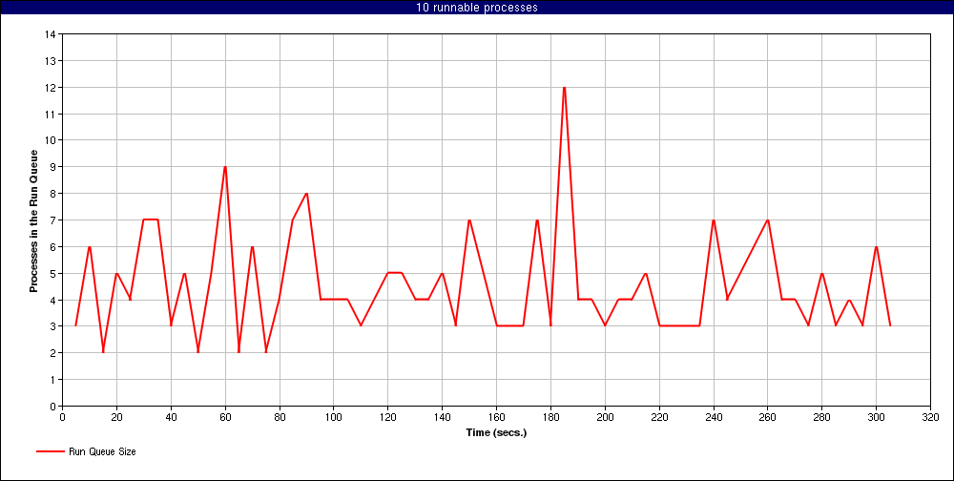
Task: Click the data point of 7 at 150 seconds
Action: click(469, 220)
